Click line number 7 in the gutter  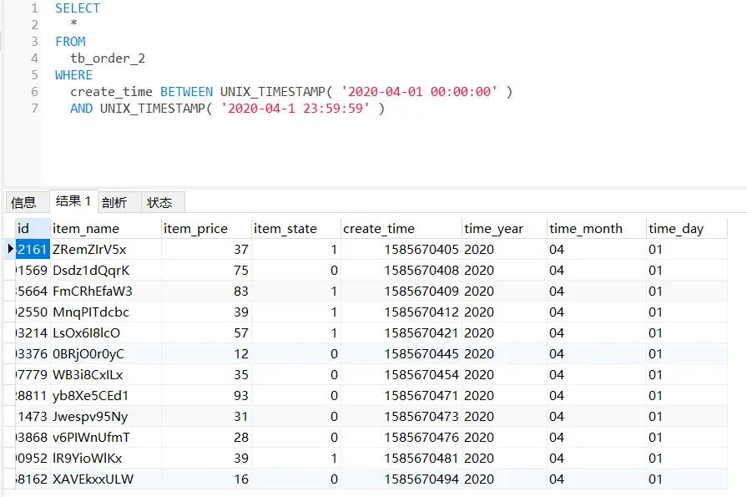(x=34, y=109)
